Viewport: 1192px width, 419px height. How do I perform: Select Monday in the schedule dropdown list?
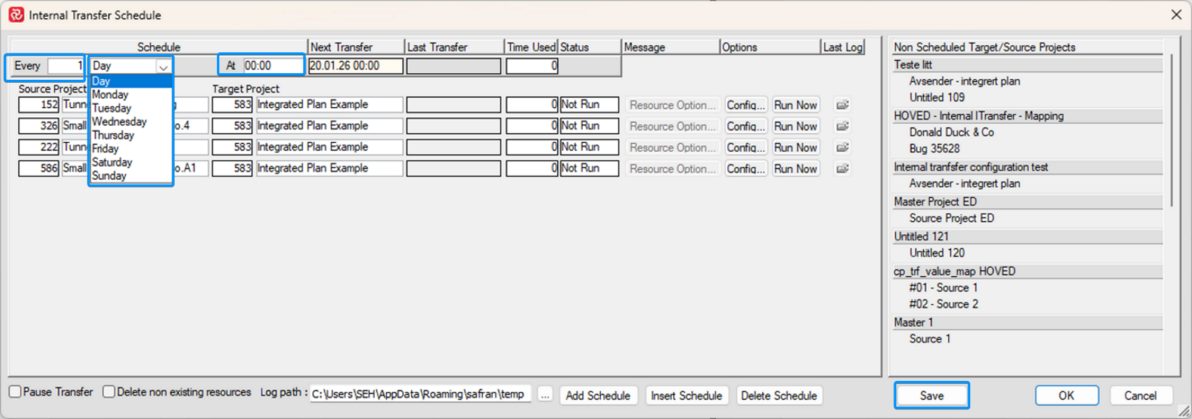tap(110, 95)
